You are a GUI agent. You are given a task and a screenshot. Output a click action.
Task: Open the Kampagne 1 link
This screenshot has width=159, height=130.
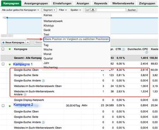click(23, 64)
